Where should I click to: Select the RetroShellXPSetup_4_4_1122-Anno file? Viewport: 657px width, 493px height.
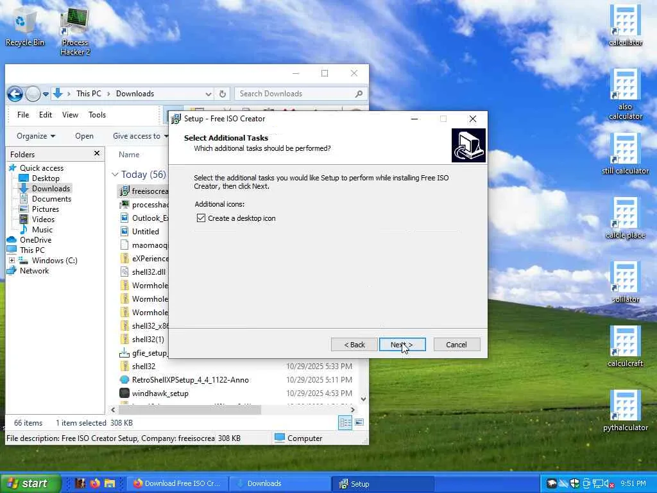[x=190, y=380]
